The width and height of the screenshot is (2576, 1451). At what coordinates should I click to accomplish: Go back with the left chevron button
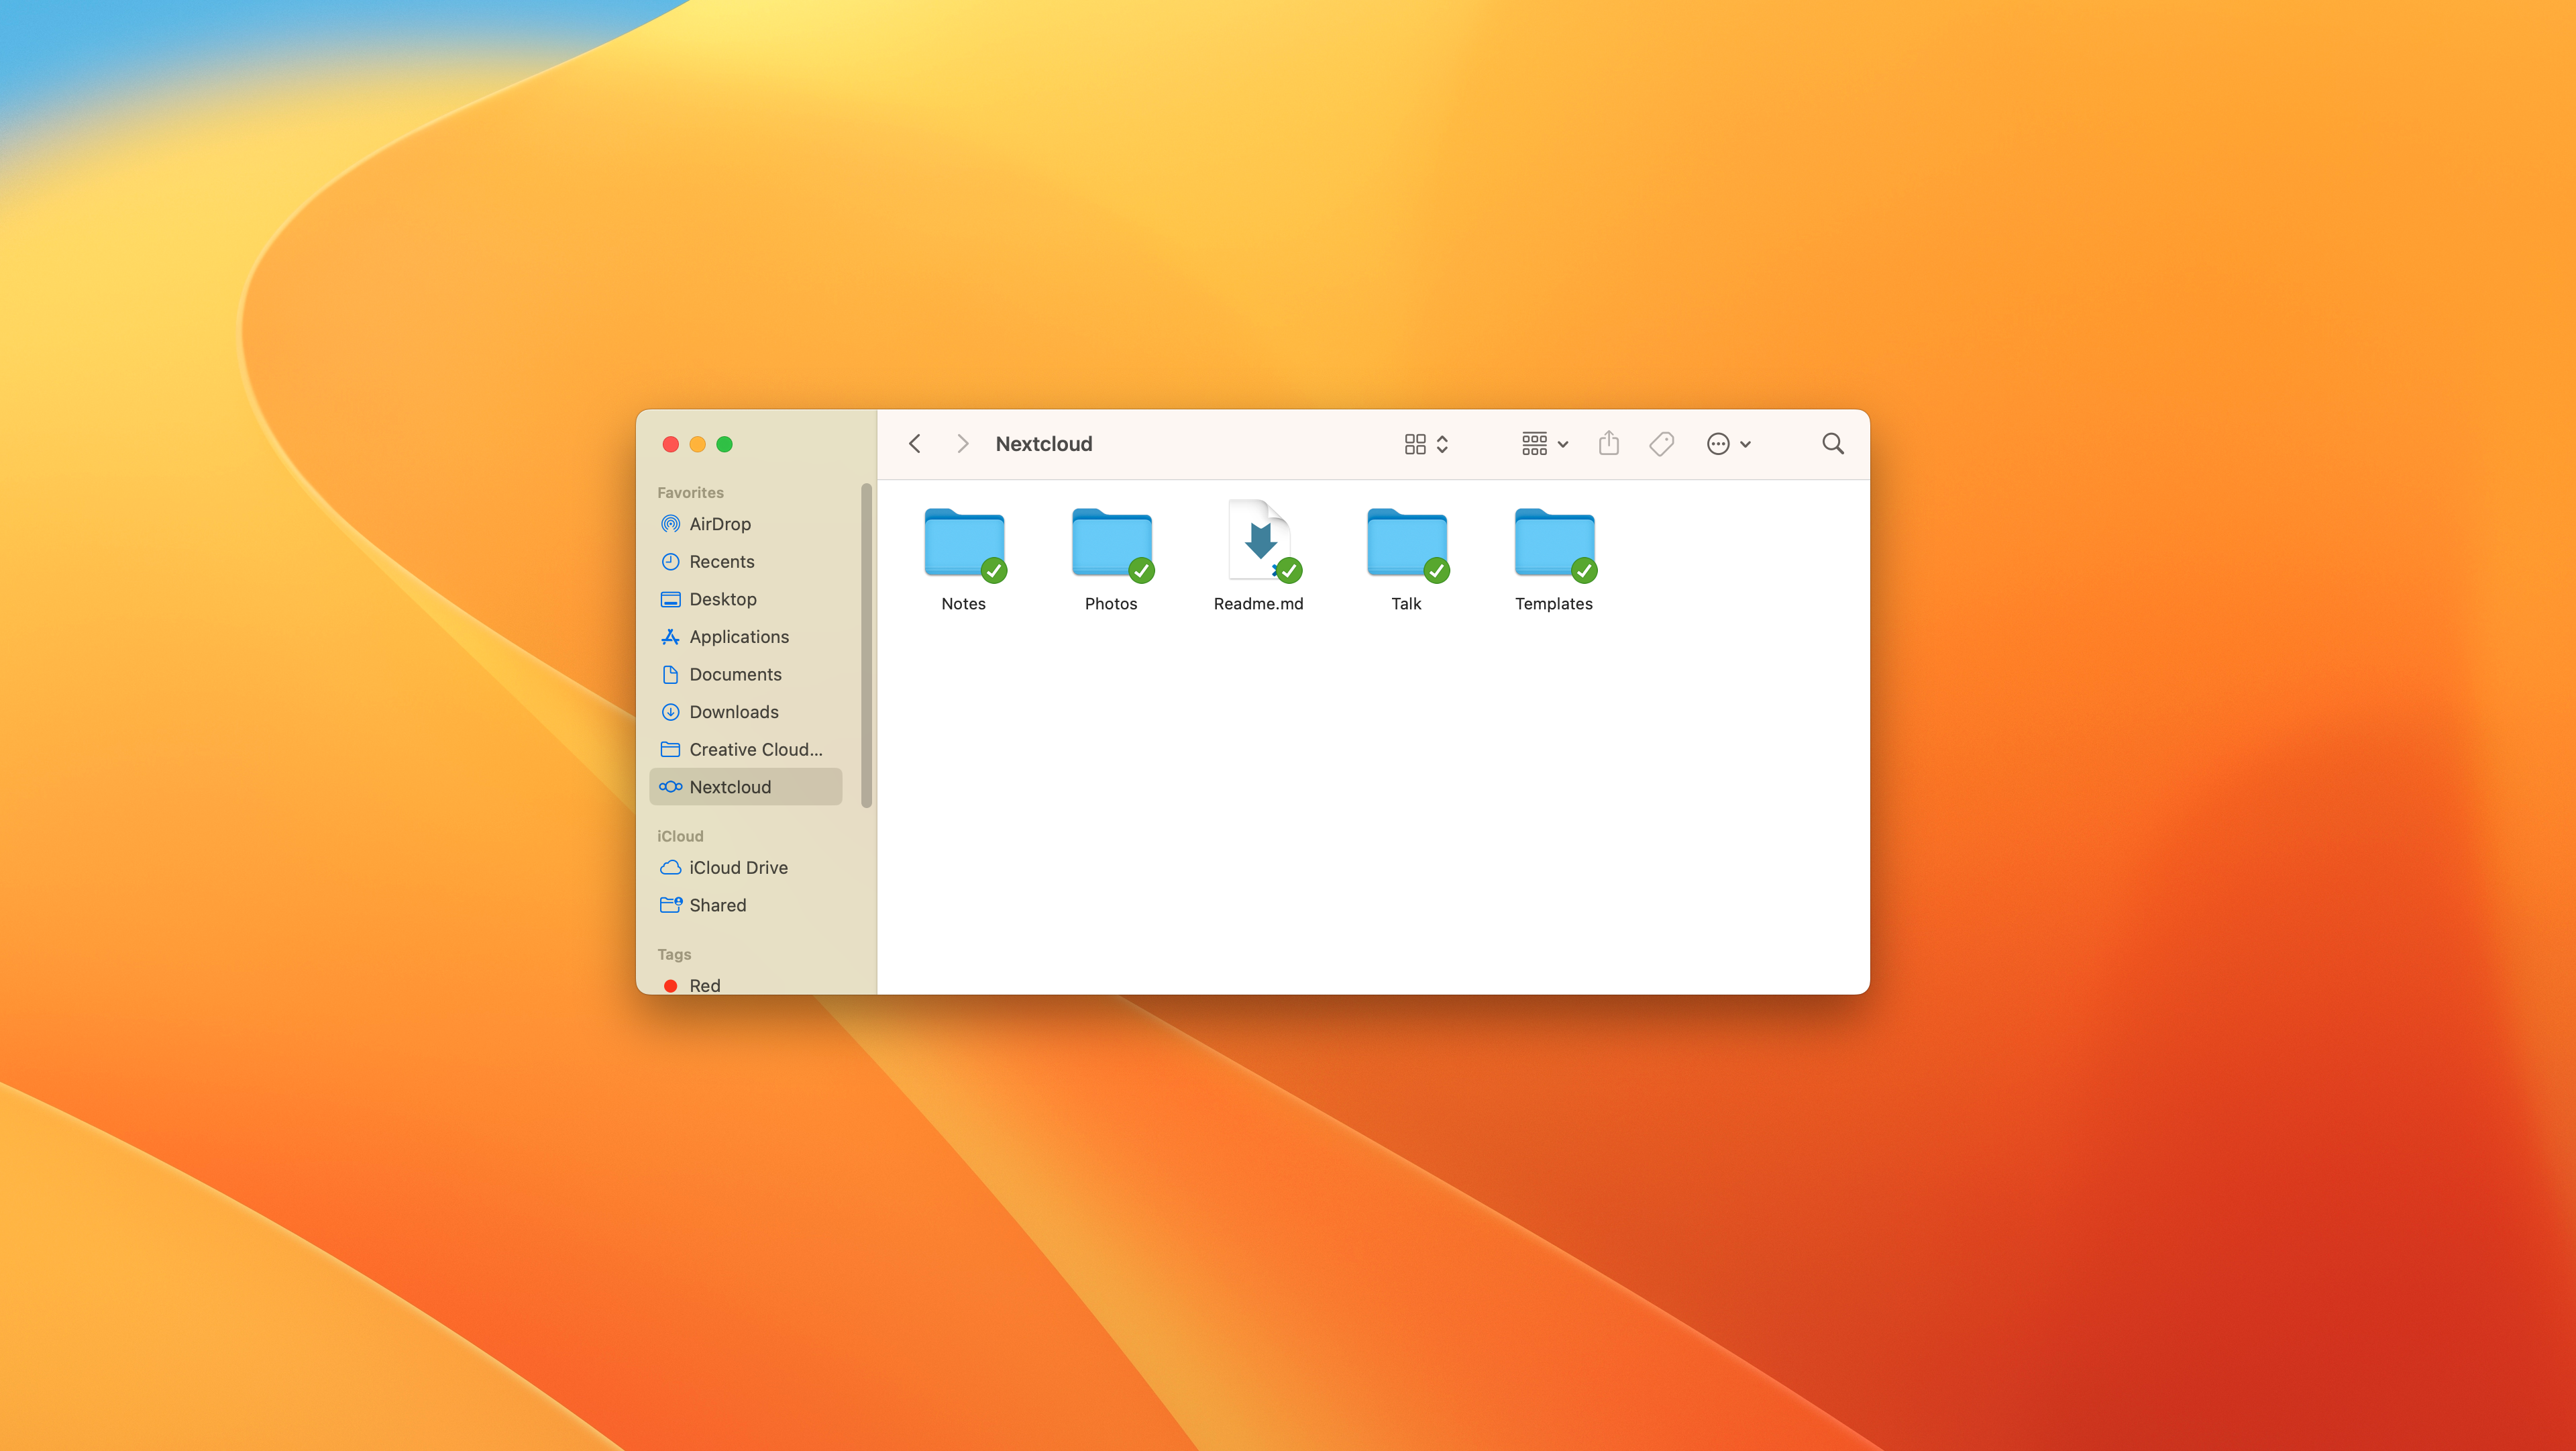click(x=914, y=444)
